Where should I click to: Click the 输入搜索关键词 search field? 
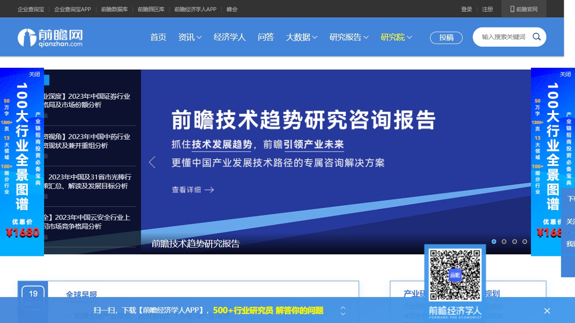504,37
